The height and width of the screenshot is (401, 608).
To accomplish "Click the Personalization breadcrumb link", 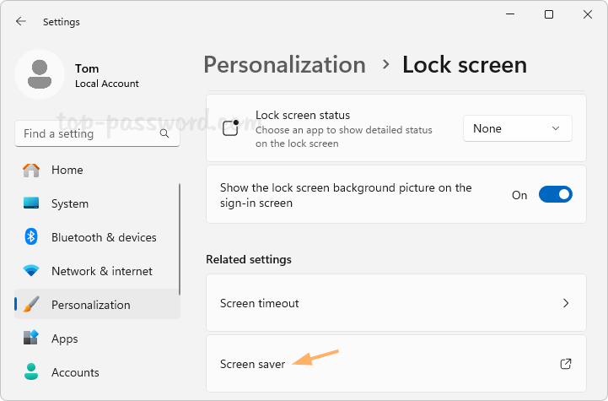I will pyautogui.click(x=284, y=65).
